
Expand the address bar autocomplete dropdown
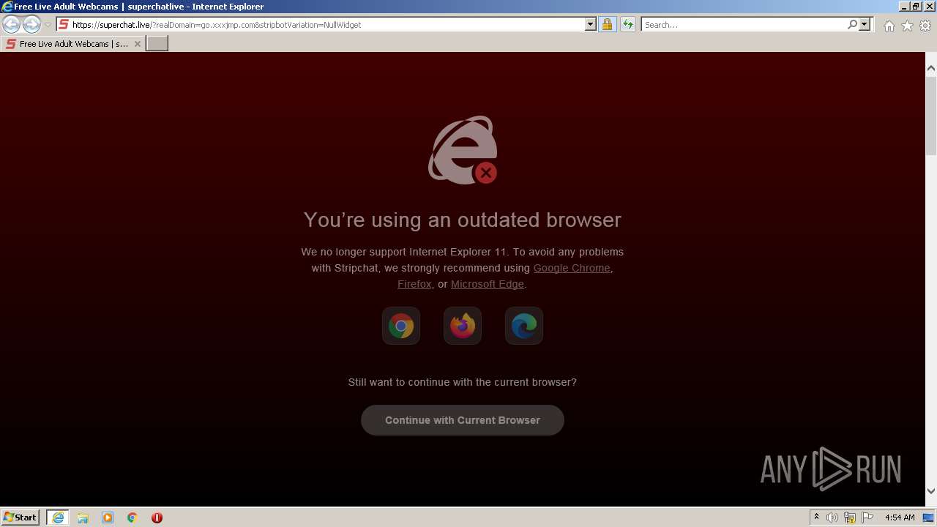coord(591,25)
